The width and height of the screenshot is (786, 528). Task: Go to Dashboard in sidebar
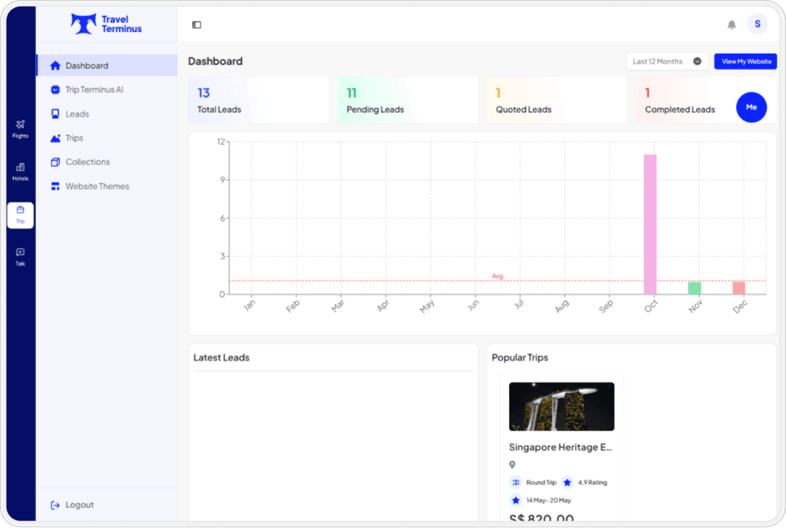tap(87, 66)
